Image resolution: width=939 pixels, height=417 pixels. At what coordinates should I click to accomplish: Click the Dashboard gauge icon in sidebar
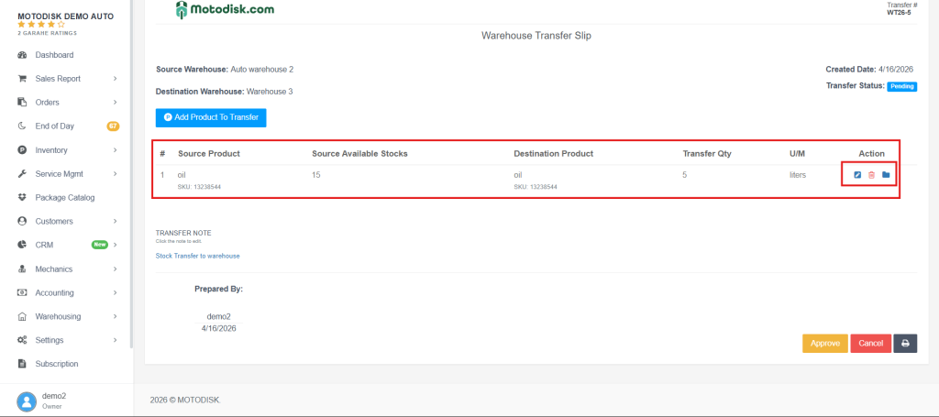pyautogui.click(x=22, y=55)
